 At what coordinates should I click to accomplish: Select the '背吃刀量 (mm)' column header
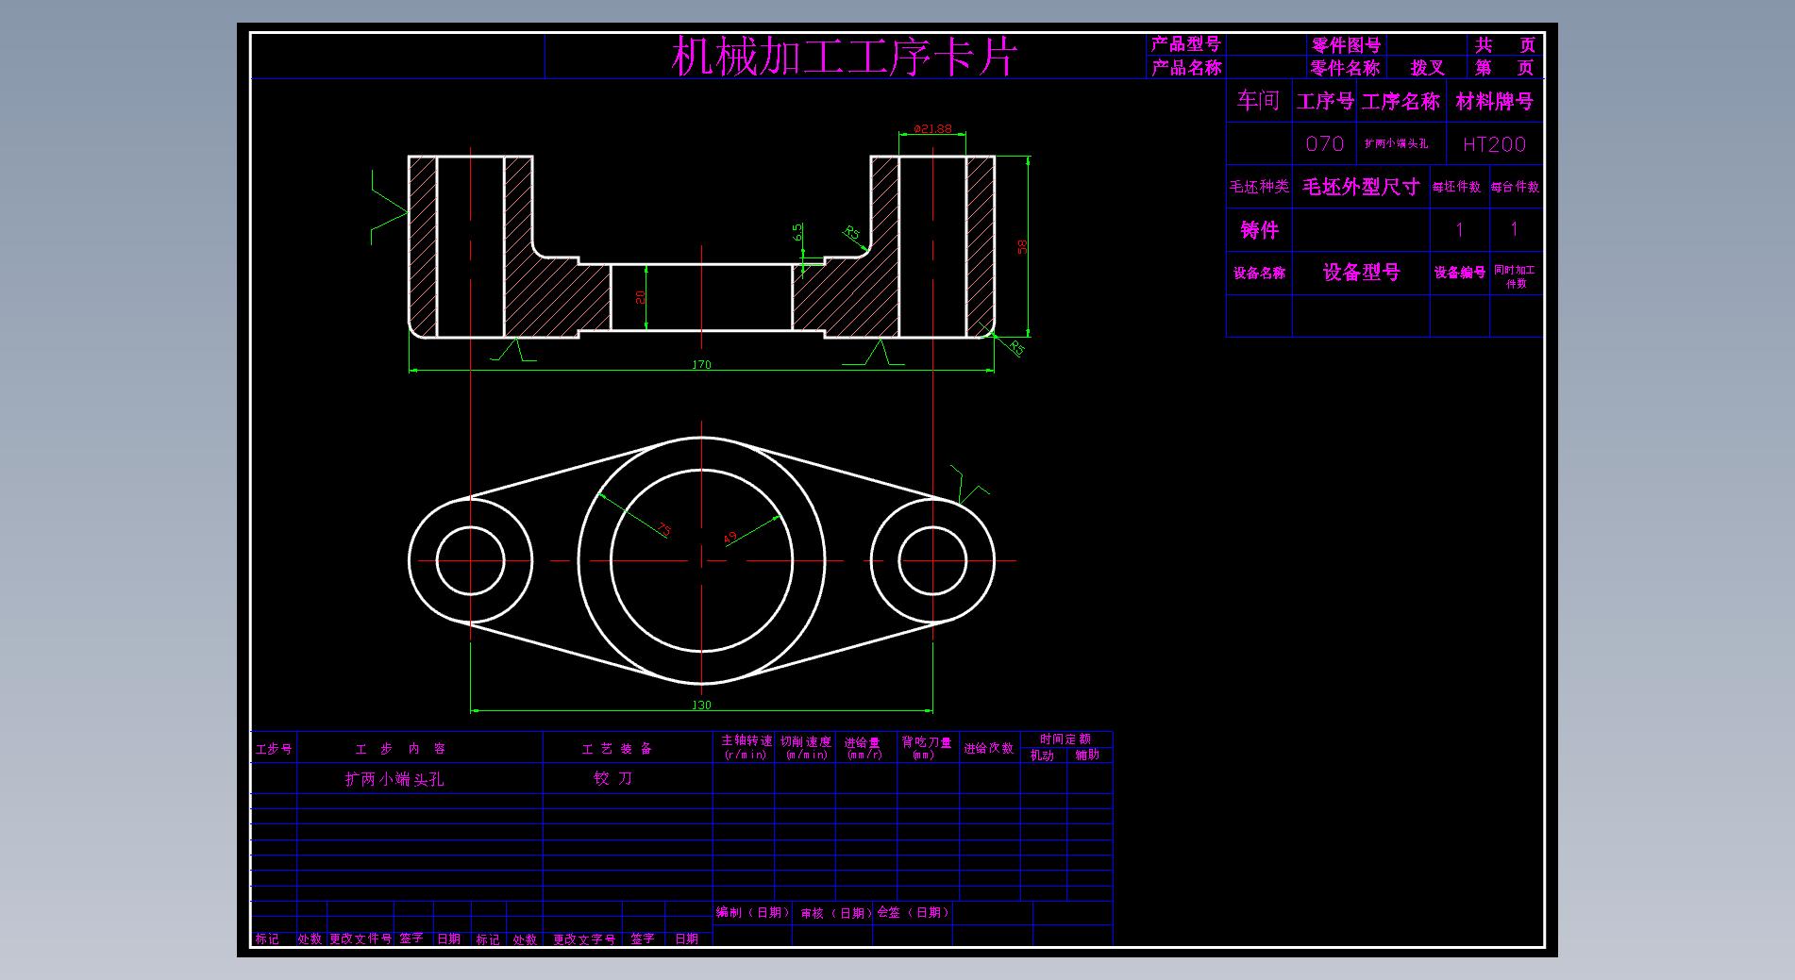click(x=926, y=748)
